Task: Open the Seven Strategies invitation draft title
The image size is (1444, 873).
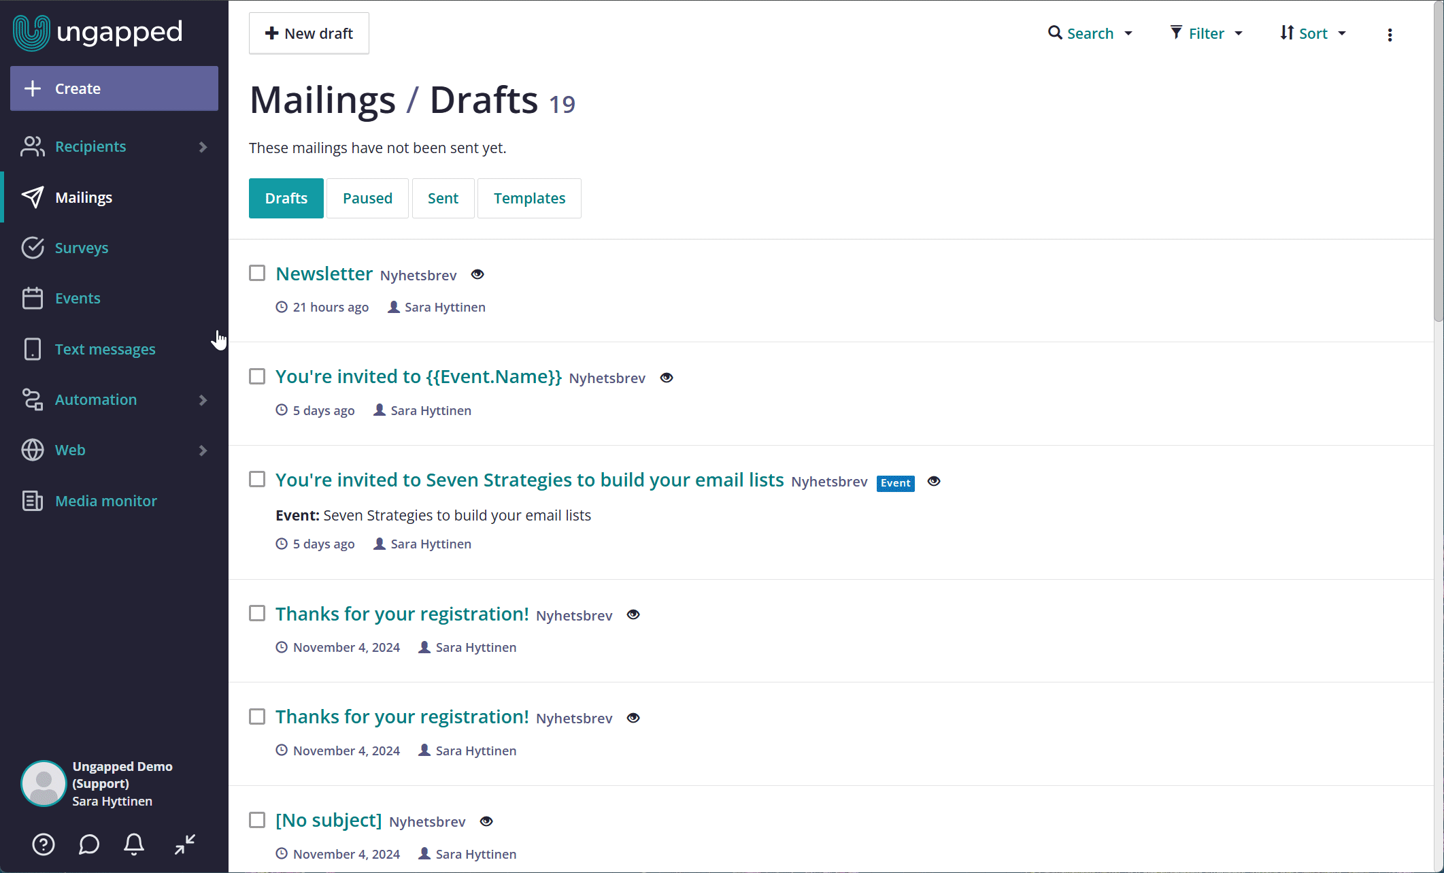Action: click(x=529, y=480)
